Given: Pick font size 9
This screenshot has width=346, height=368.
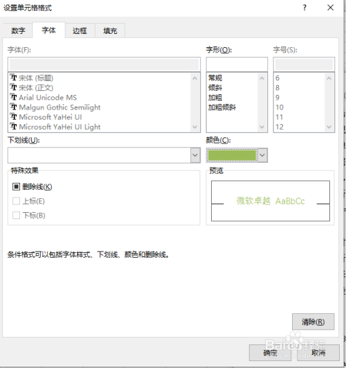Looking at the screenshot, I should (277, 98).
